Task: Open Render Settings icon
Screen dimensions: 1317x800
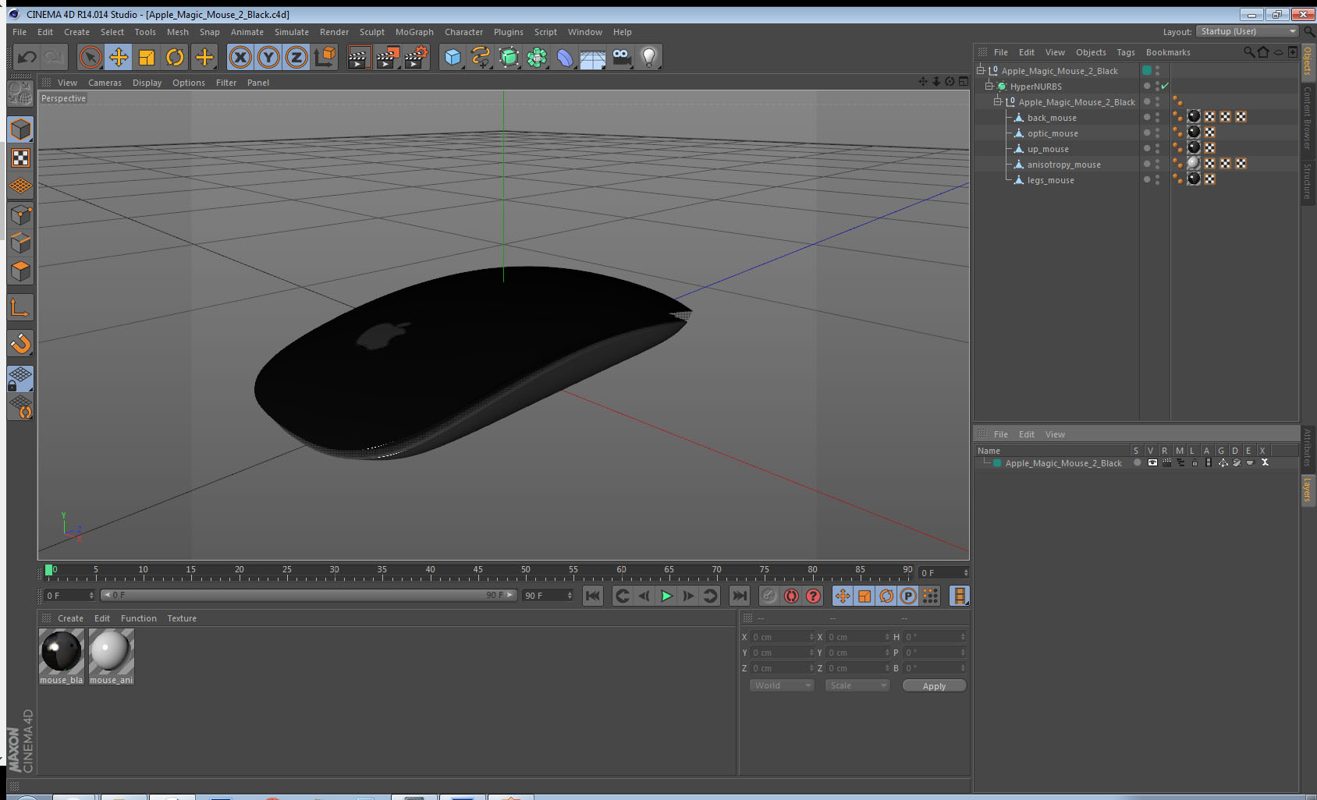Action: click(417, 57)
